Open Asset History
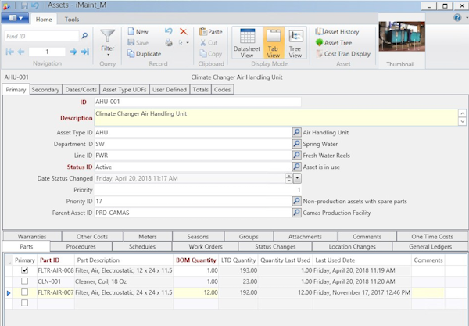The height and width of the screenshot is (326, 469). coord(341,31)
